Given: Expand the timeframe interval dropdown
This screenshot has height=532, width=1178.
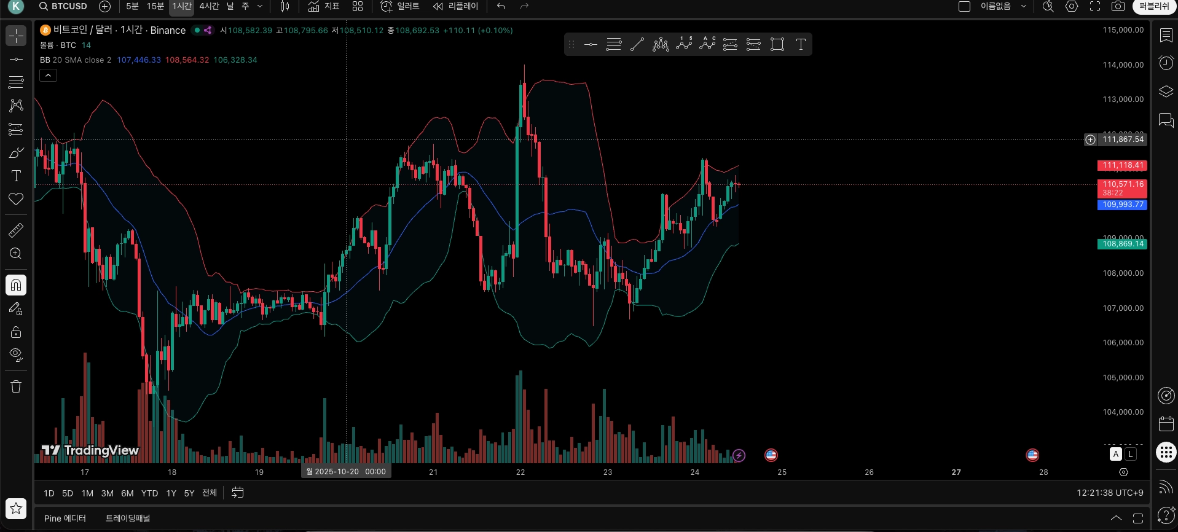Looking at the screenshot, I should click(260, 6).
